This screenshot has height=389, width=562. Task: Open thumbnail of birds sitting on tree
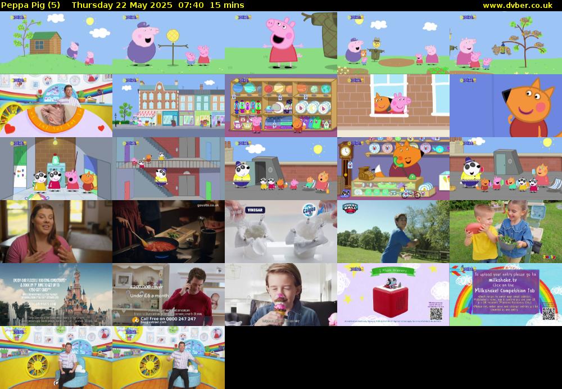[x=506, y=43]
